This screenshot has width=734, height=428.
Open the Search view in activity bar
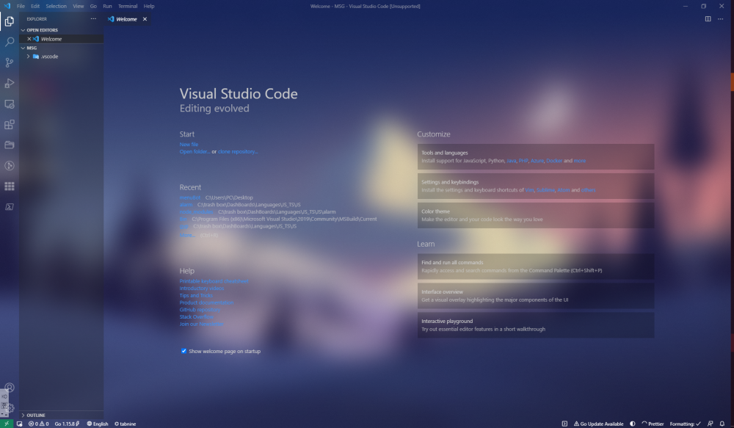coord(10,42)
